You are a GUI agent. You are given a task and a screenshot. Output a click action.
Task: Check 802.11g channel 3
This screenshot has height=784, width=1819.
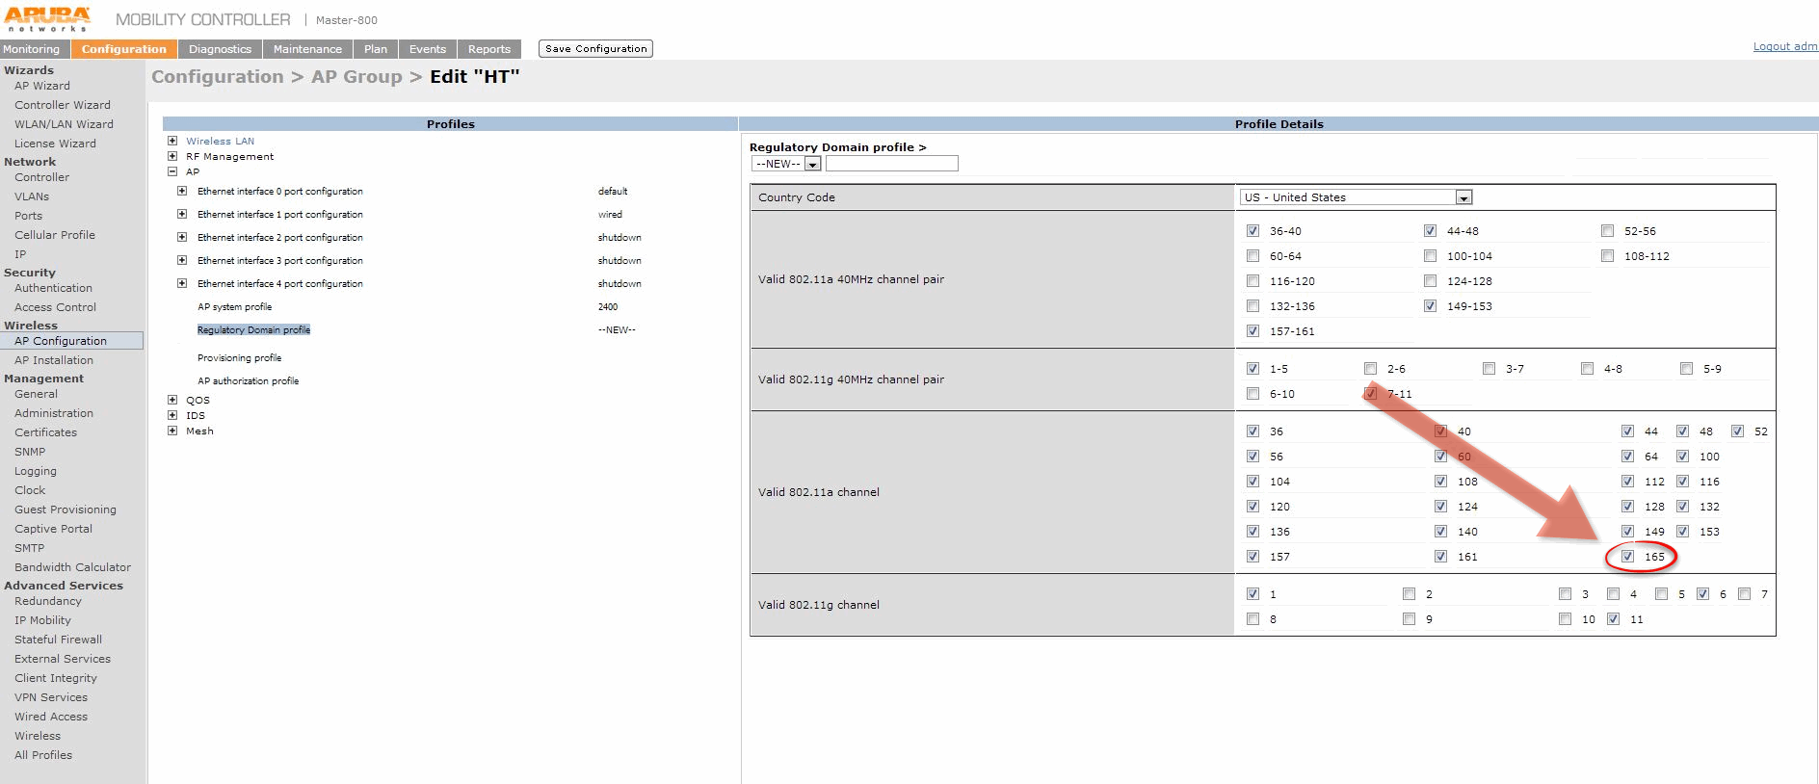(1565, 593)
